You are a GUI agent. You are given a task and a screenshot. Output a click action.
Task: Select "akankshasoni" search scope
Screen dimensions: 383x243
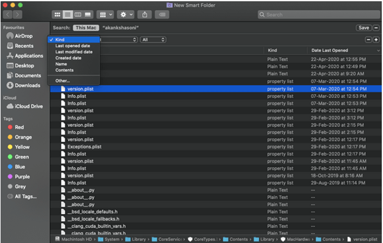pyautogui.click(x=121, y=28)
